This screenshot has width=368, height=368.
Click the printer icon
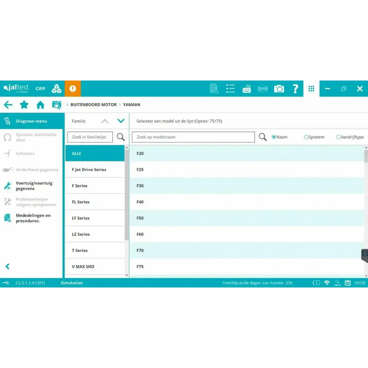coord(263,89)
